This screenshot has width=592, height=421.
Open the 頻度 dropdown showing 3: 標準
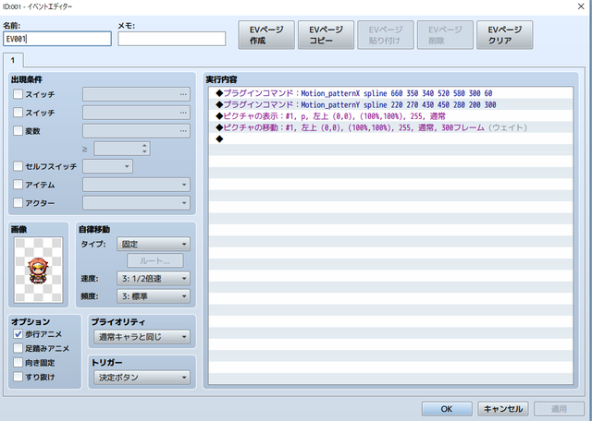tap(154, 296)
